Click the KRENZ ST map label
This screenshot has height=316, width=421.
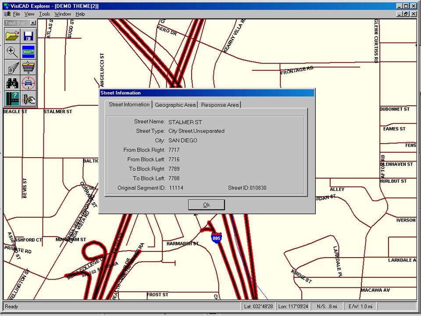tap(302, 276)
